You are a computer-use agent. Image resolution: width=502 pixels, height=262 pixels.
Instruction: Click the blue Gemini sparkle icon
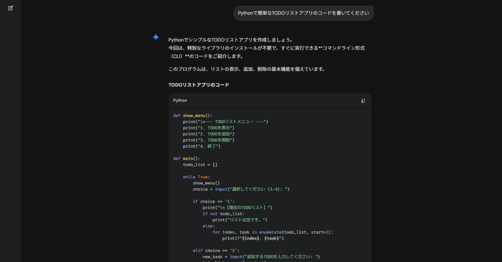click(156, 37)
